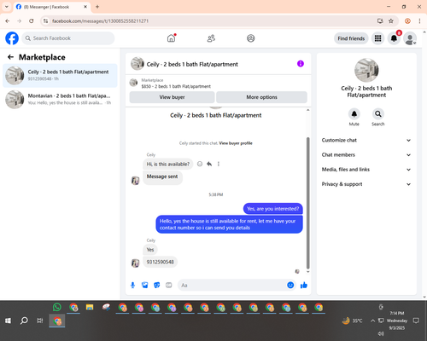This screenshot has width=427, height=341.
Task: Open the tab search dropdown arrow
Action: (7, 7)
